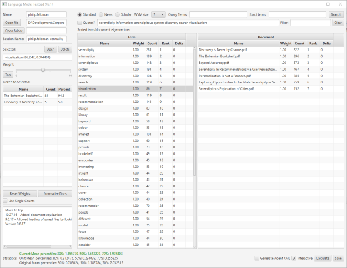Sort Document table by Rank column

[312, 43]
